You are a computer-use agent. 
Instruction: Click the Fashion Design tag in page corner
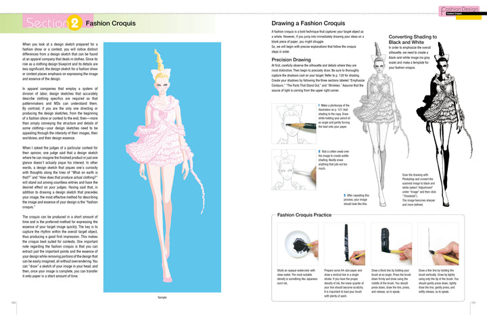461,11
